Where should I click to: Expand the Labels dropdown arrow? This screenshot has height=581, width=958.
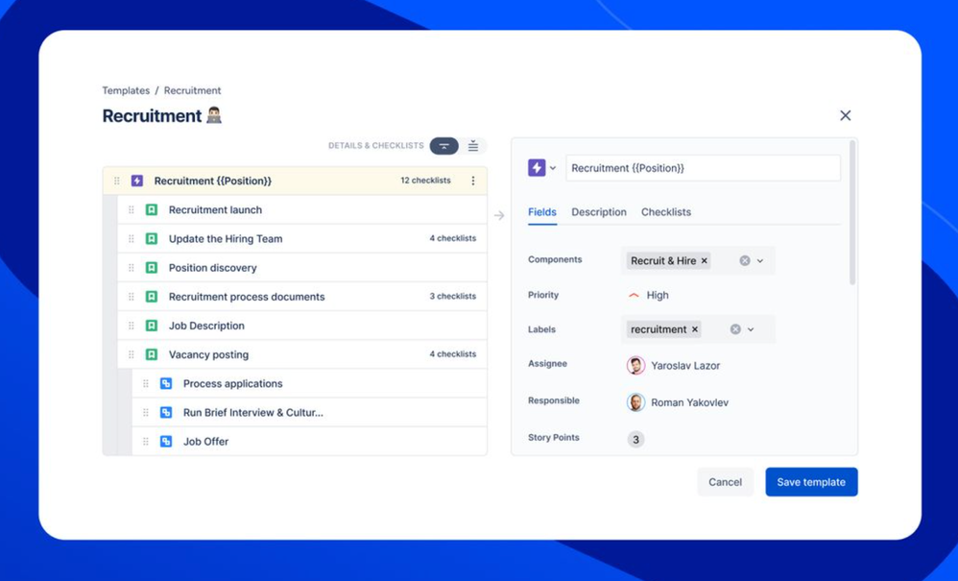point(751,329)
